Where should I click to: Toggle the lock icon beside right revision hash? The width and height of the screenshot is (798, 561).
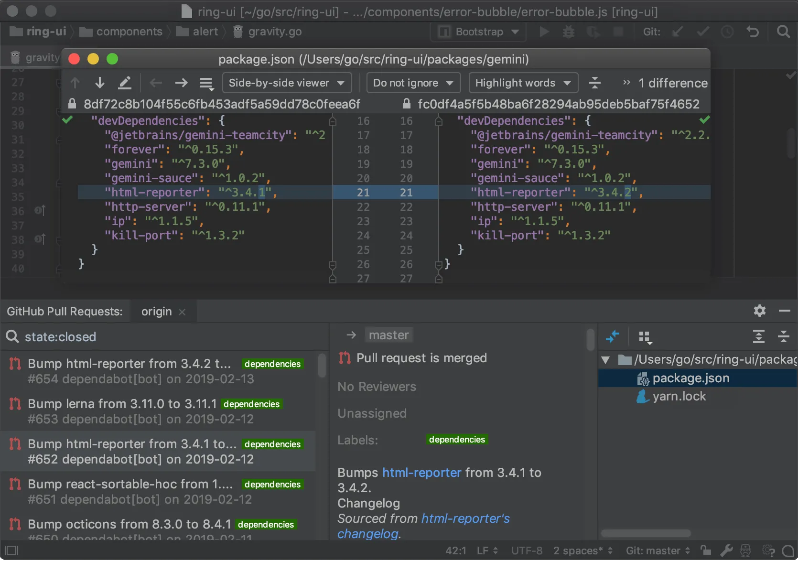point(406,104)
